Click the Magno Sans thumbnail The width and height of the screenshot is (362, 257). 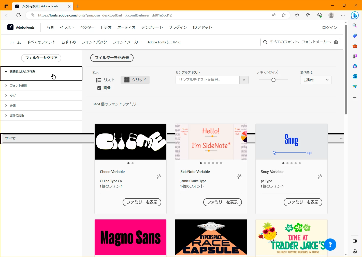[131, 237]
